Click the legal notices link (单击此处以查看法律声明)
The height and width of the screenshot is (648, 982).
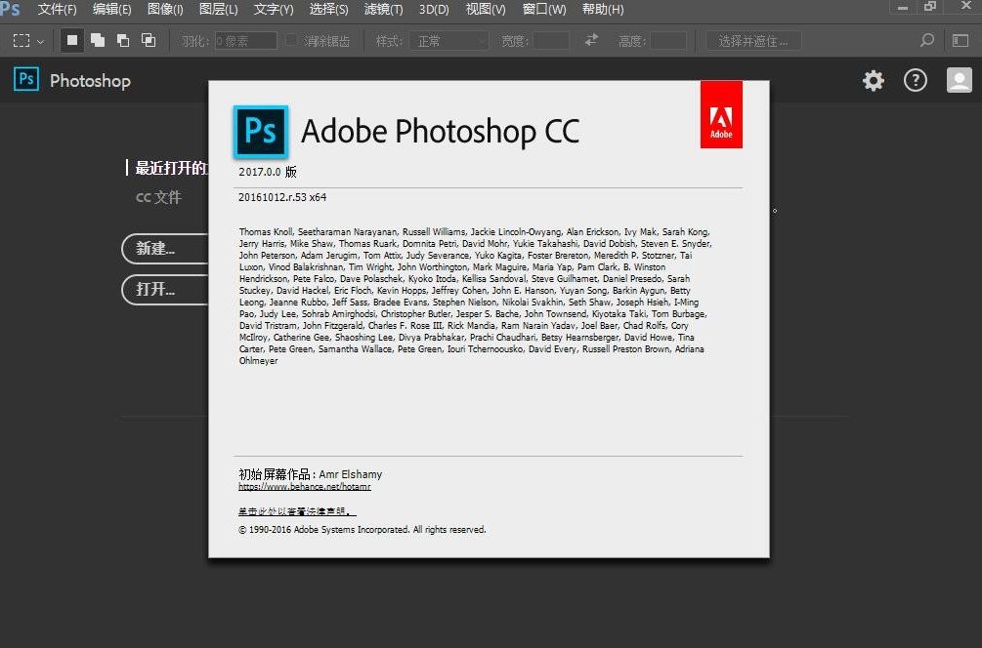pos(297,511)
